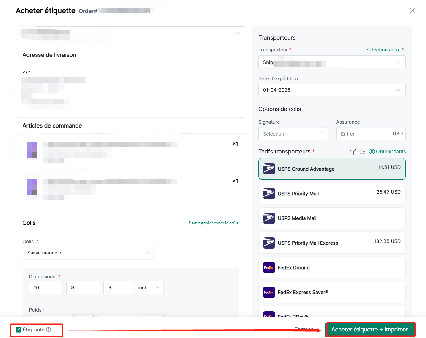The width and height of the screenshot is (426, 338).
Task: Change the inch dimension unit dropdown
Action: (x=149, y=287)
